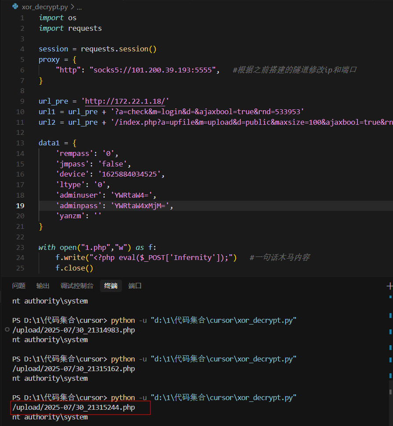Click the Python file icon in breadcrumb
Screen dimensions: 393x426
pos(15,7)
